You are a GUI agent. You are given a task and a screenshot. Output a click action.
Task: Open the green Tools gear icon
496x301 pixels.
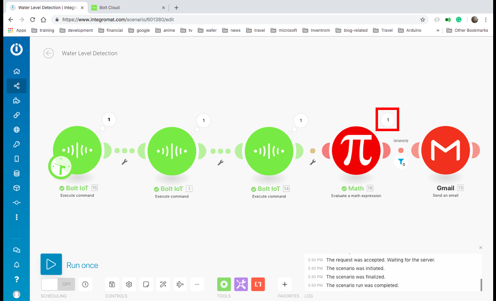(x=224, y=284)
